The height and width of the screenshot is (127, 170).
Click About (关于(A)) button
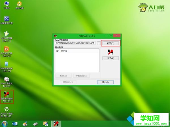click(110, 58)
